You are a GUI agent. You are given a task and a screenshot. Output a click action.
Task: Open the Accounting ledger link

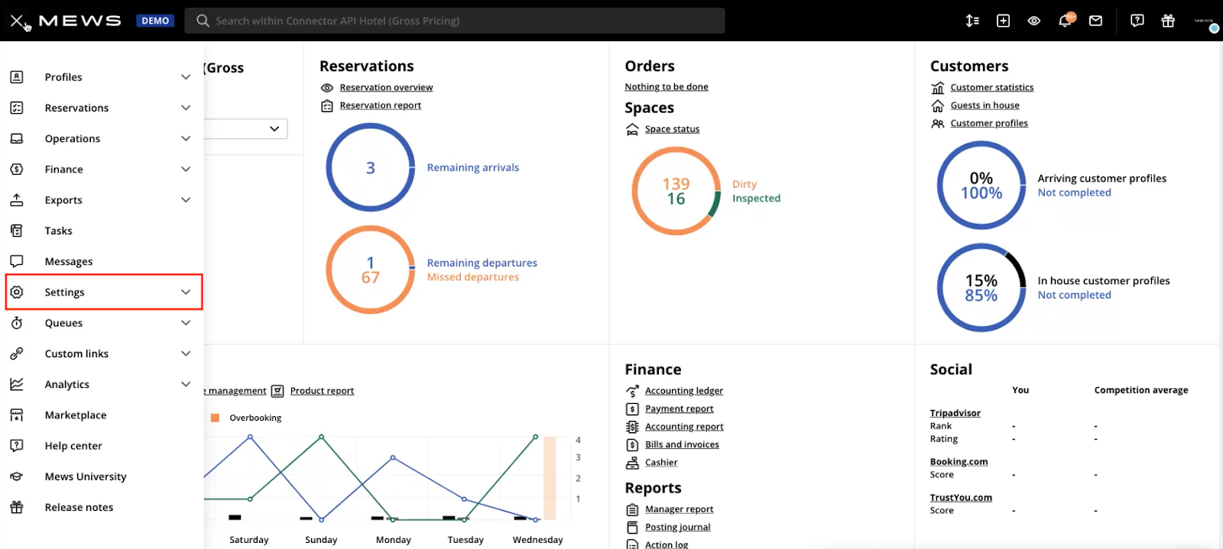click(684, 390)
